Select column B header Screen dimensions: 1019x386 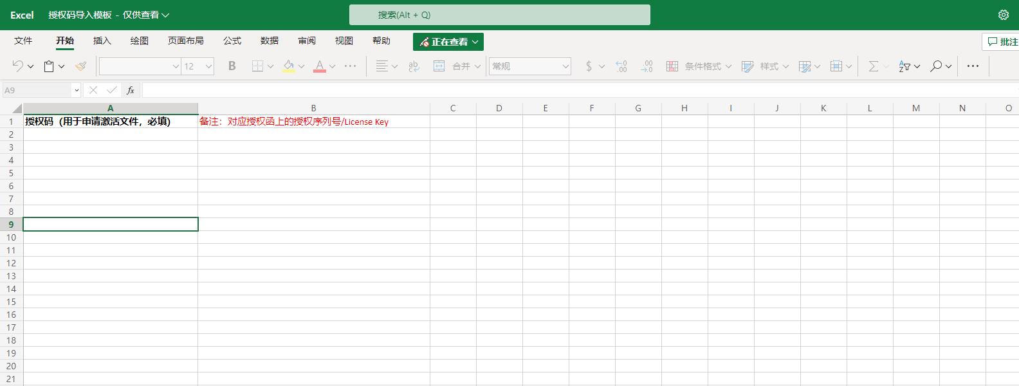click(x=314, y=108)
